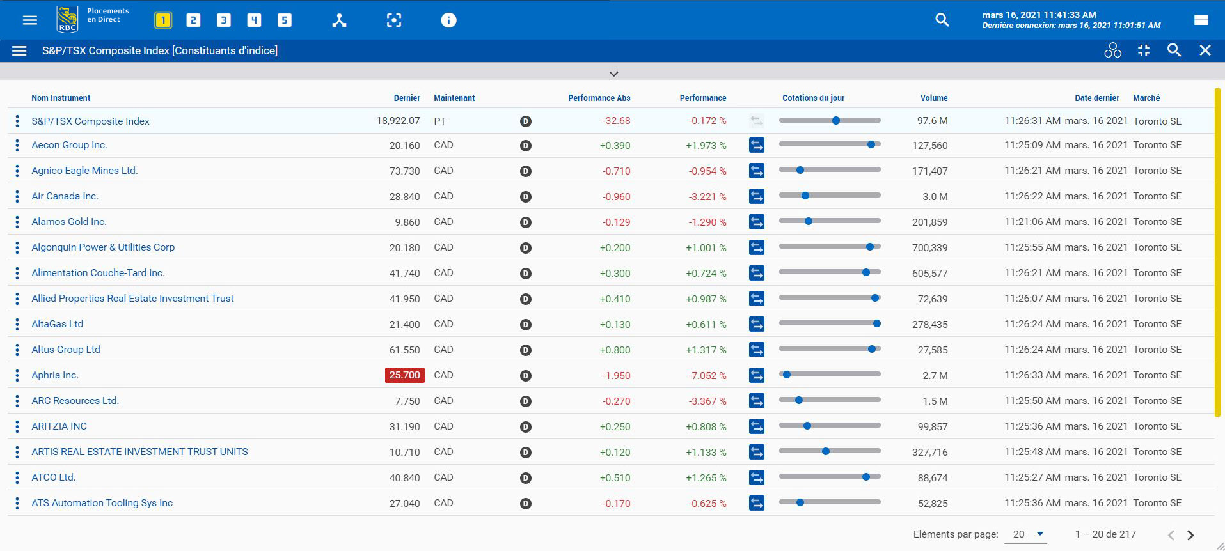The width and height of the screenshot is (1225, 551).
Task: Open row options for S&P/TSX Composite Index
Action: pos(17,121)
